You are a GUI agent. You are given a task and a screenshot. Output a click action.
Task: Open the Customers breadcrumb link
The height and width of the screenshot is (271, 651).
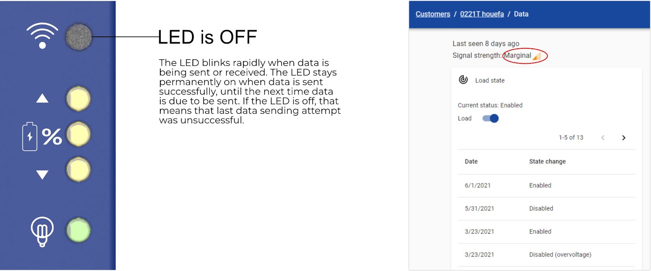coord(433,14)
